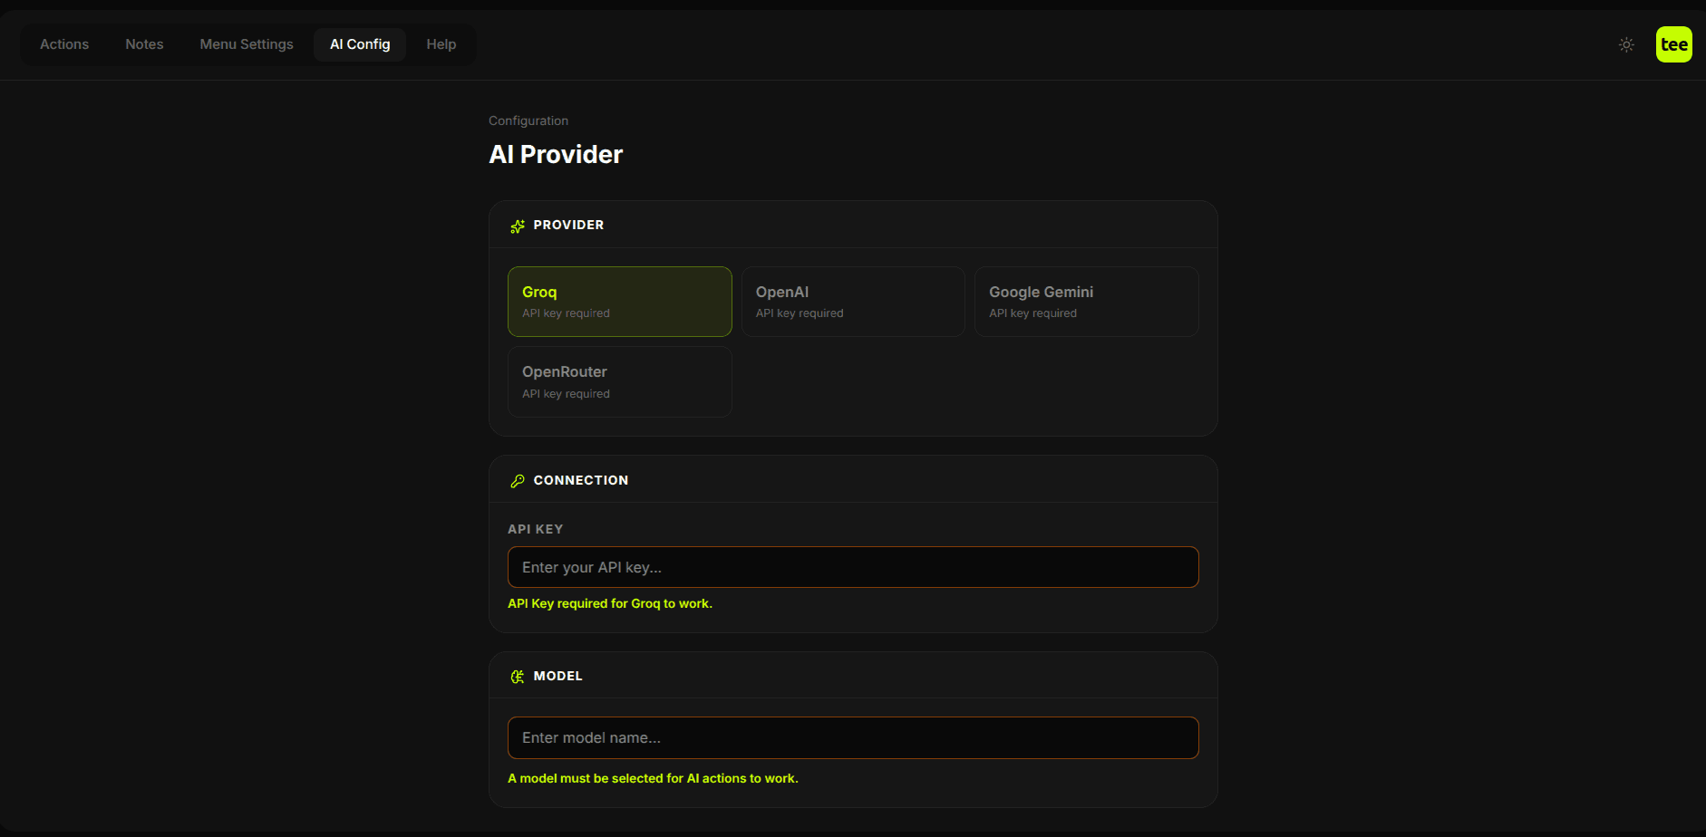
Task: Click the CONNECTION section header text
Action: (x=581, y=480)
